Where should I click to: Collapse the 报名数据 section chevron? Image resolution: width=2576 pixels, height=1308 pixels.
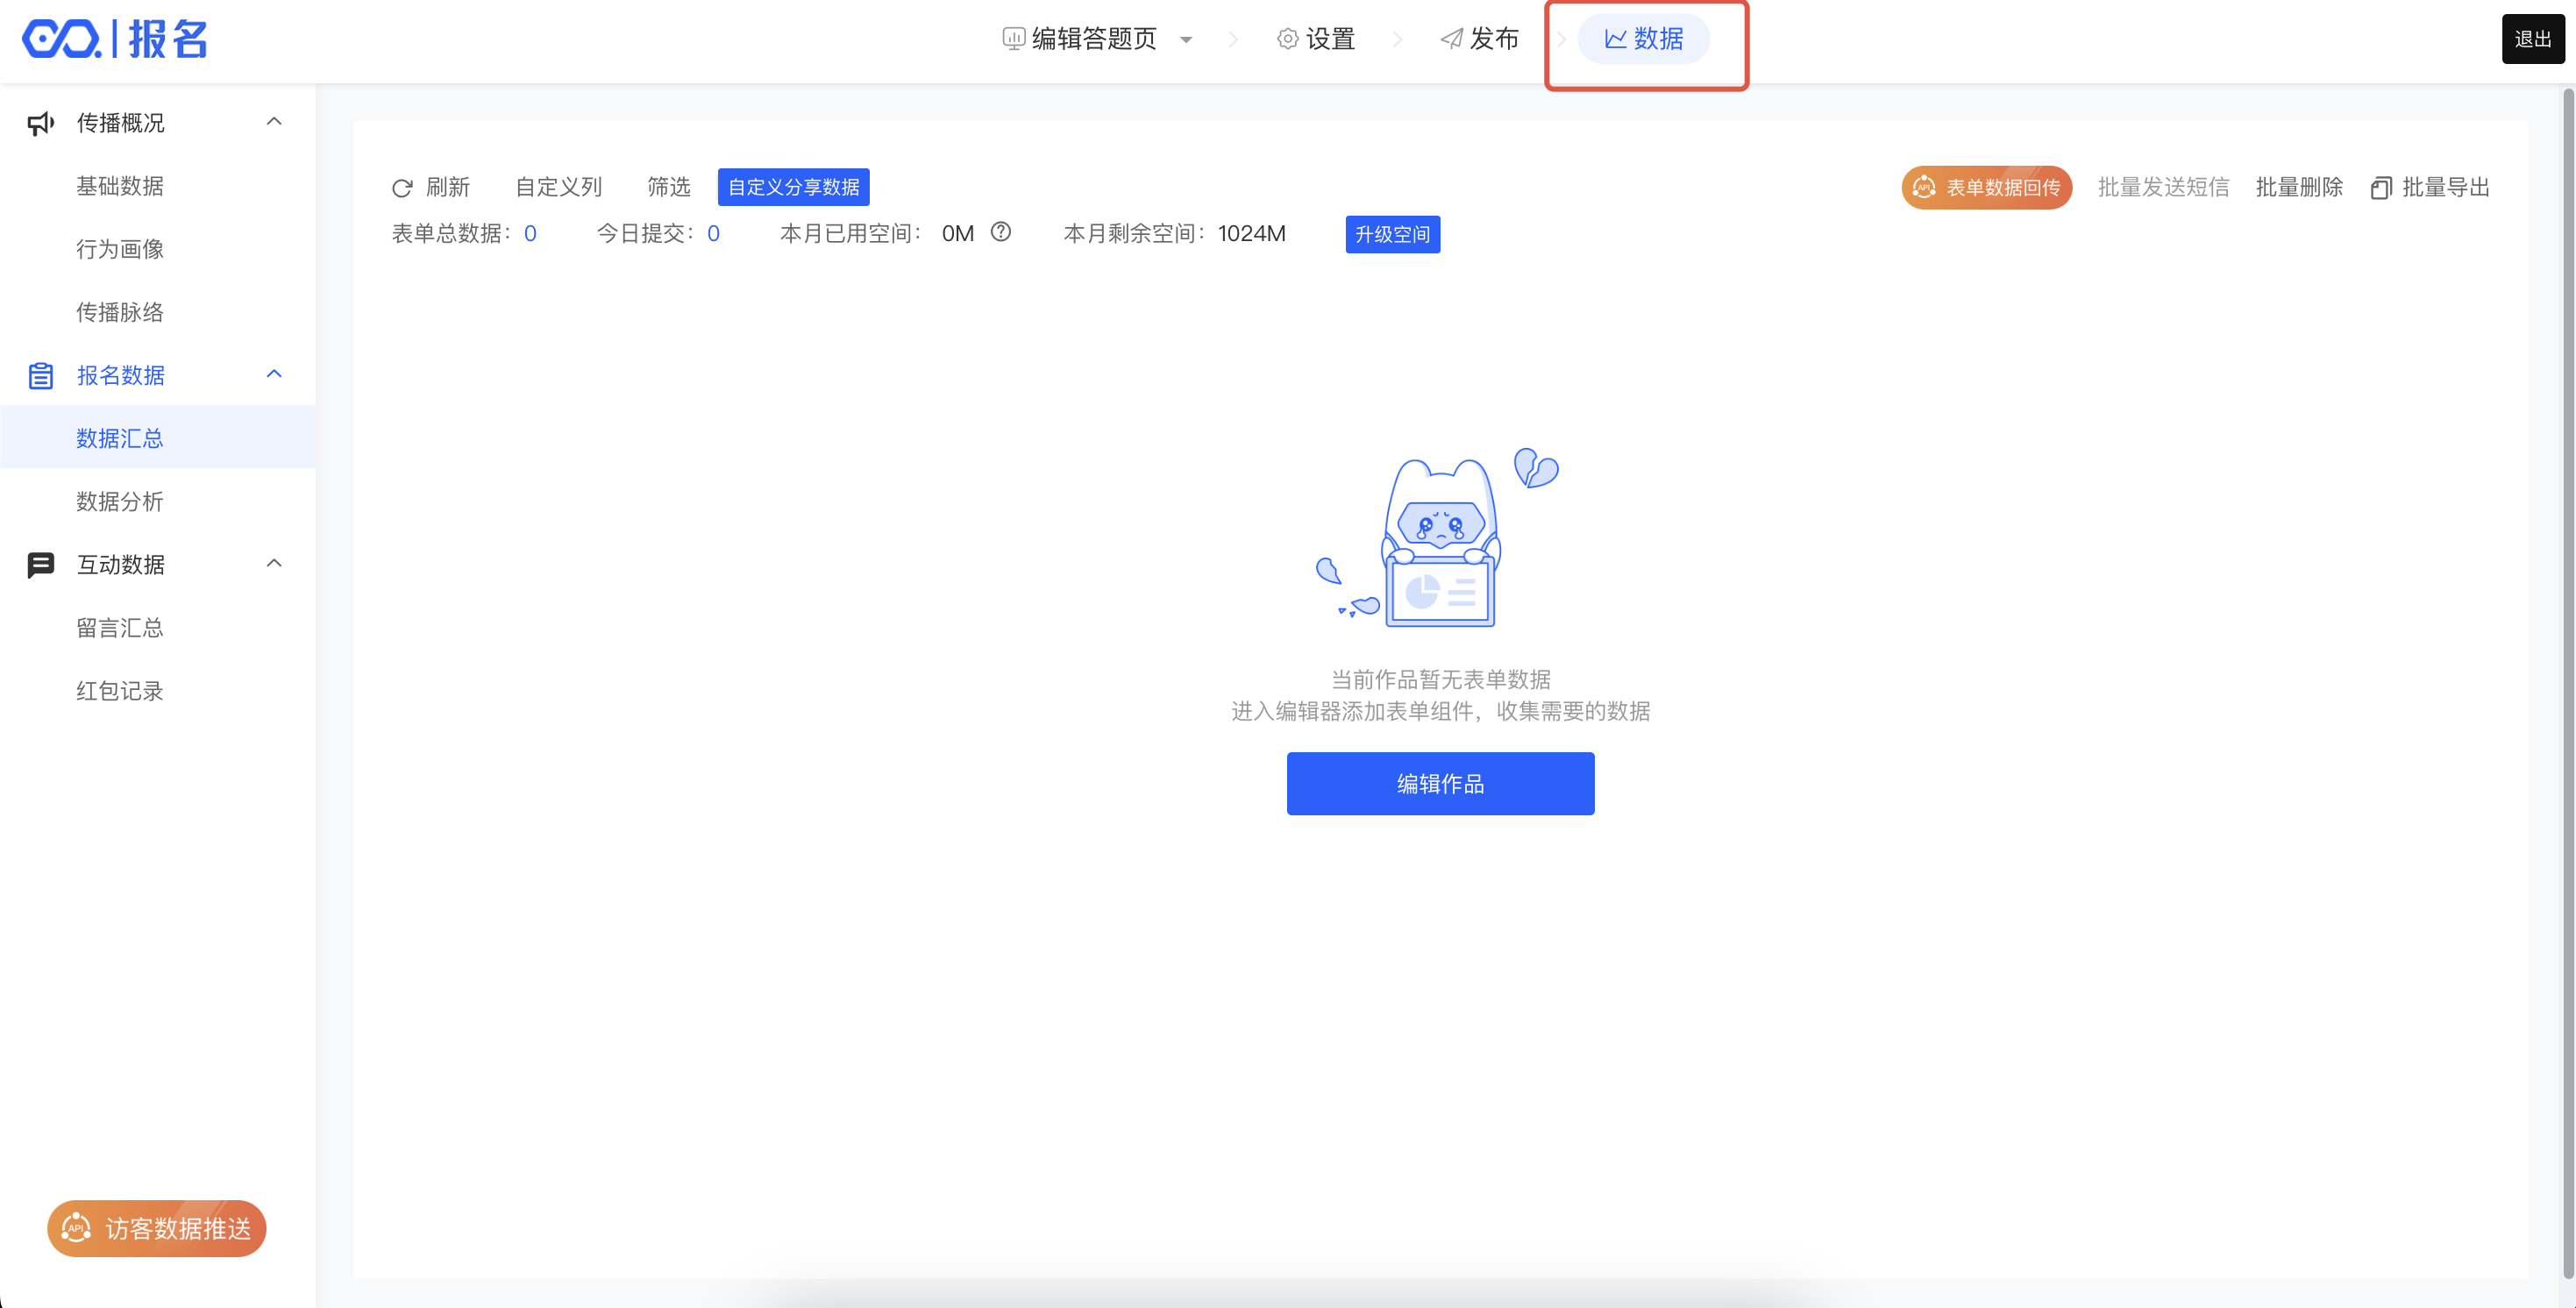(x=274, y=374)
